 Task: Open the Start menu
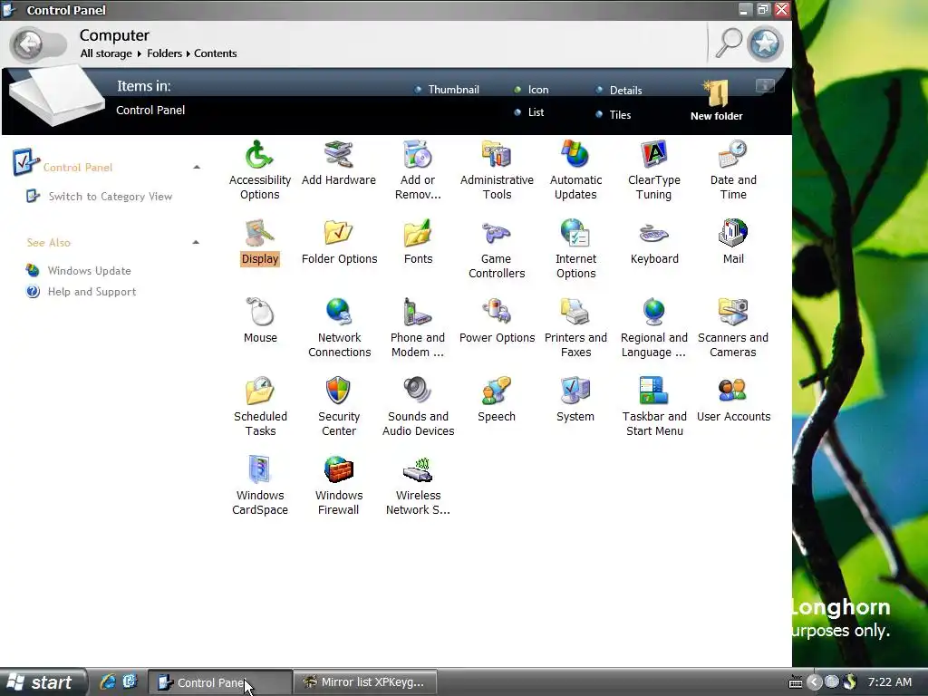coord(43,682)
